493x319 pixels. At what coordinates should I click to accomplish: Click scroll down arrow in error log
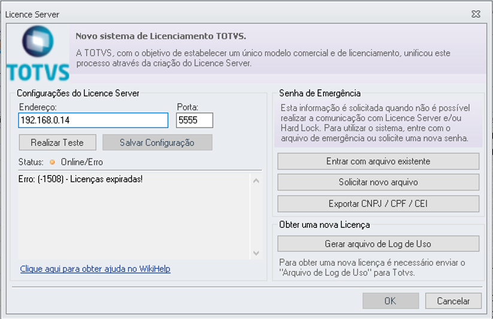point(256,253)
